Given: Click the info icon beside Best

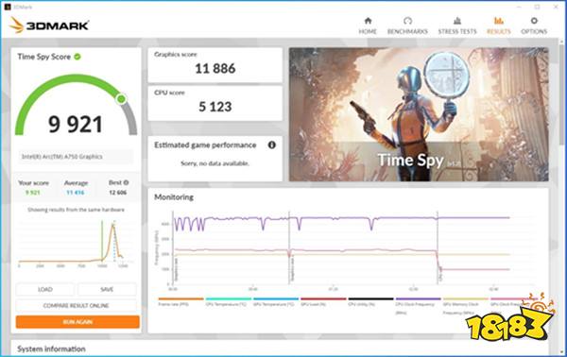Looking at the screenshot, I should point(126,182).
